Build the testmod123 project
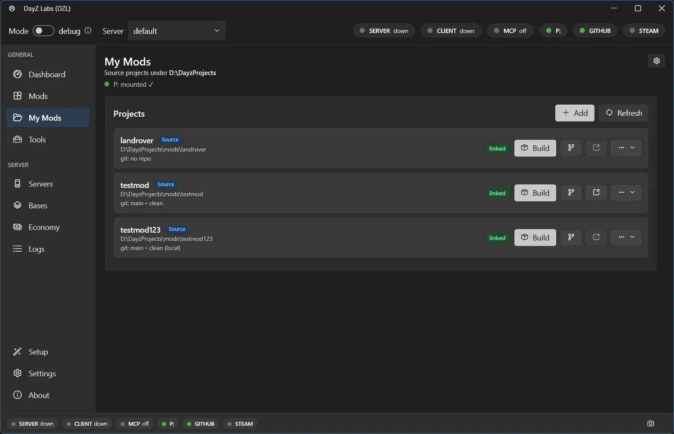Image resolution: width=674 pixels, height=434 pixels. (535, 237)
